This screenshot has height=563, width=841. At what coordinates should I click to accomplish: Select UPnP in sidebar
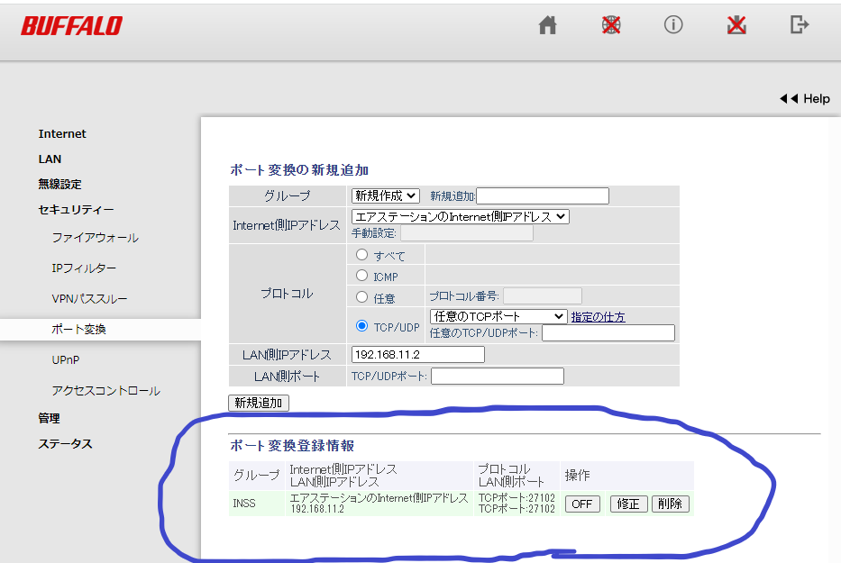pyautogui.click(x=66, y=359)
